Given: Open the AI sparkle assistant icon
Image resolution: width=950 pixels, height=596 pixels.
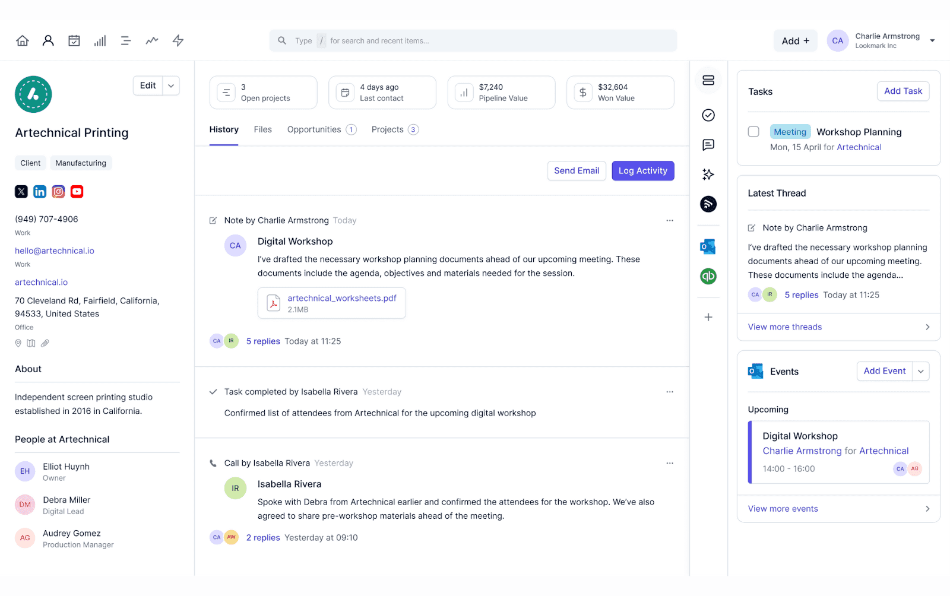Looking at the screenshot, I should coord(708,174).
